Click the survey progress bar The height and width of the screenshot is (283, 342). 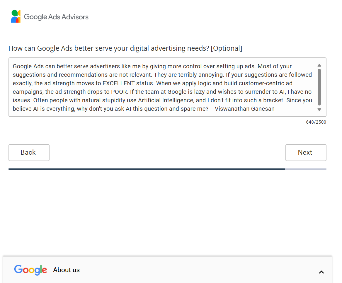(167, 169)
